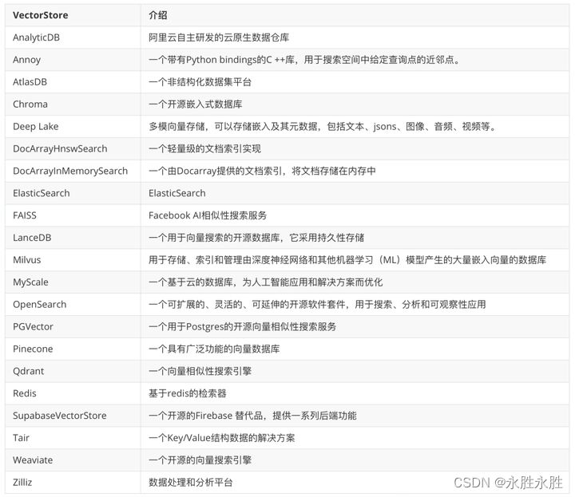This screenshot has width=575, height=497.
Task: Click ElasticSearch in the 介绍 column
Action: point(177,193)
